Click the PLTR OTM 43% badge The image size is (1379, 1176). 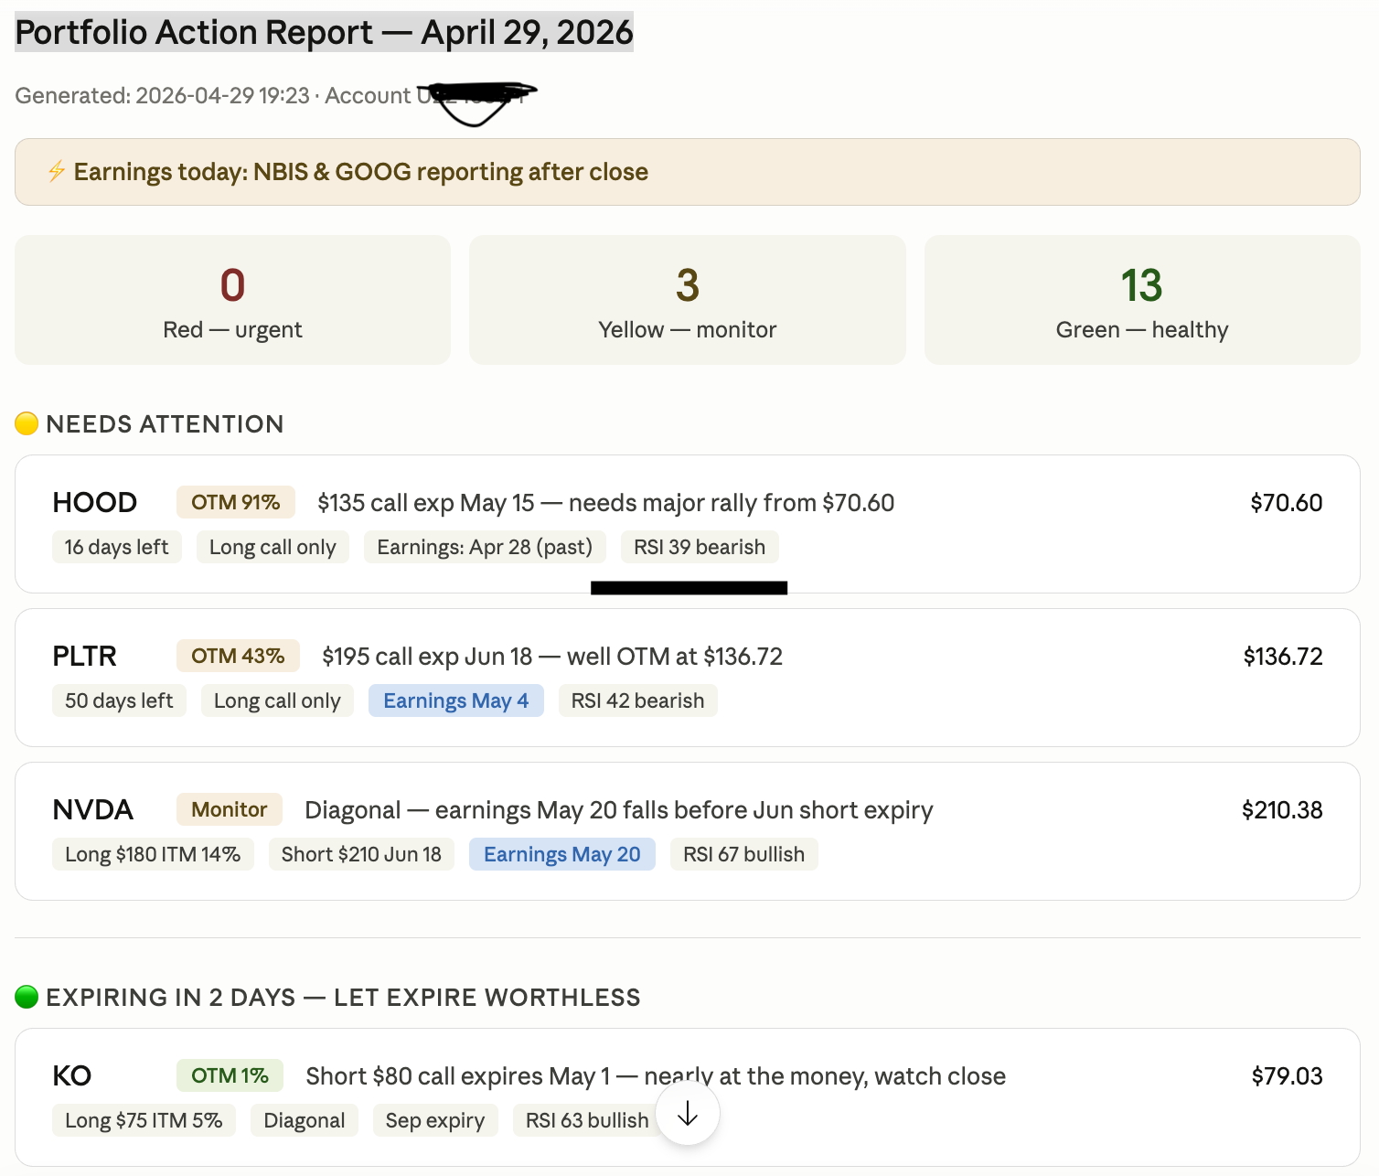(238, 656)
